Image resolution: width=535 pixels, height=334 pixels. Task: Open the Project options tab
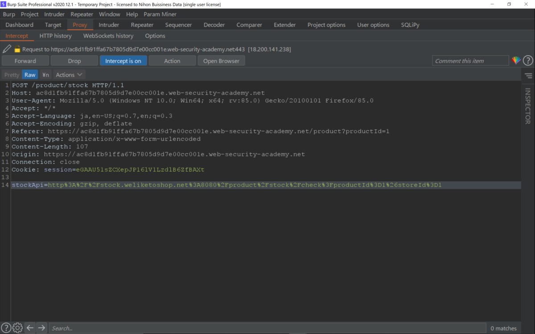pos(326,25)
